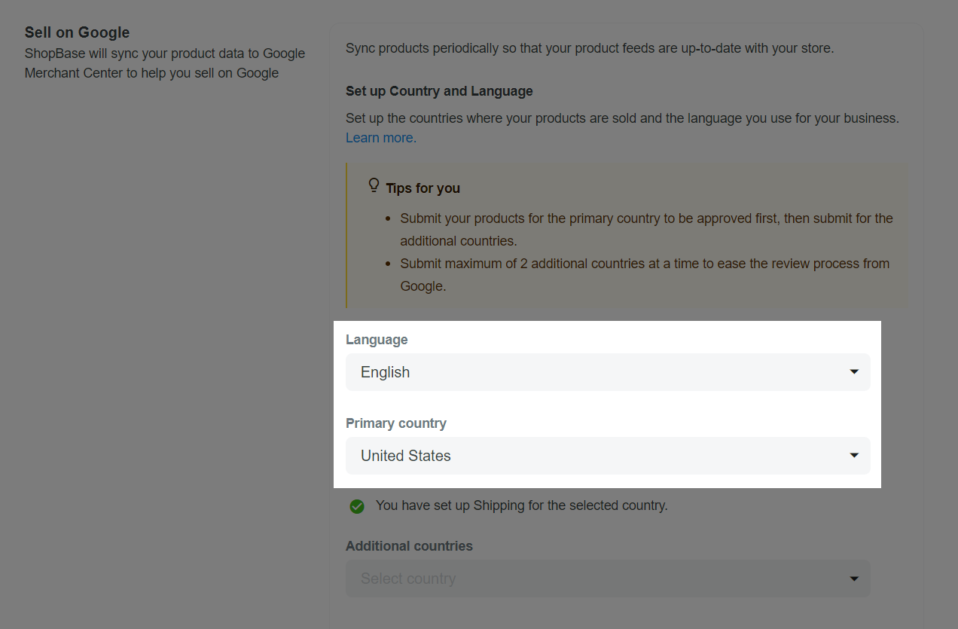The image size is (958, 629).
Task: Click the Tips for you heading
Action: (x=423, y=188)
